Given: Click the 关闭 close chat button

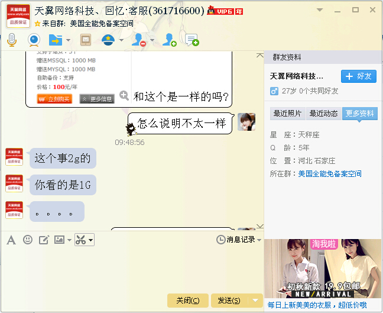Looking at the screenshot, I should tap(187, 300).
